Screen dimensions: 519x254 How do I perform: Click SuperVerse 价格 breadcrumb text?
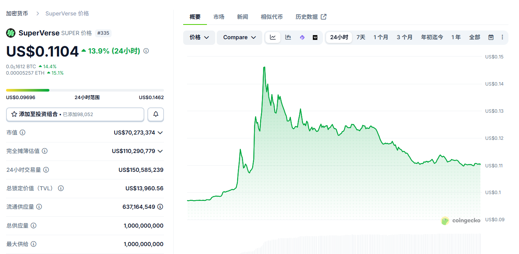pyautogui.click(x=67, y=14)
